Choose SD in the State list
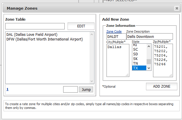The height and width of the screenshot is (120, 182). [x=139, y=54]
